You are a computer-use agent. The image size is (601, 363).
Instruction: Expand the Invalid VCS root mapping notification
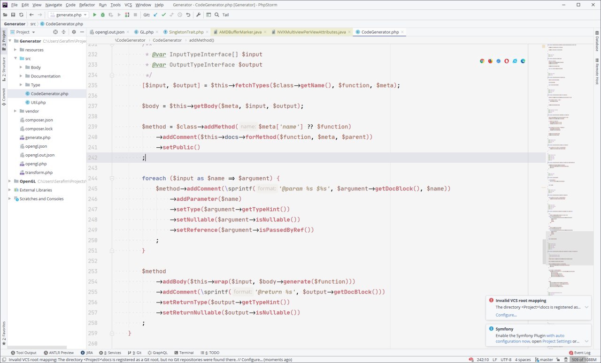[586, 308]
